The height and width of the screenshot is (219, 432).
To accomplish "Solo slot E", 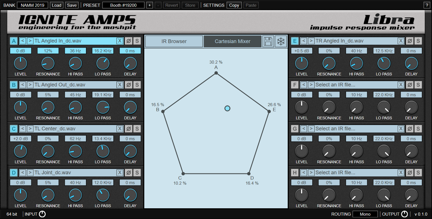I will pyautogui.click(x=418, y=41).
